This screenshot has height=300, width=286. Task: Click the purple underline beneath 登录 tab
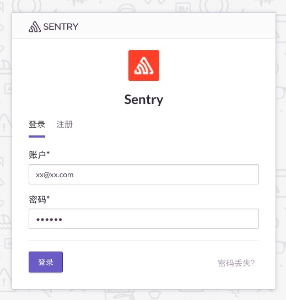[37, 137]
